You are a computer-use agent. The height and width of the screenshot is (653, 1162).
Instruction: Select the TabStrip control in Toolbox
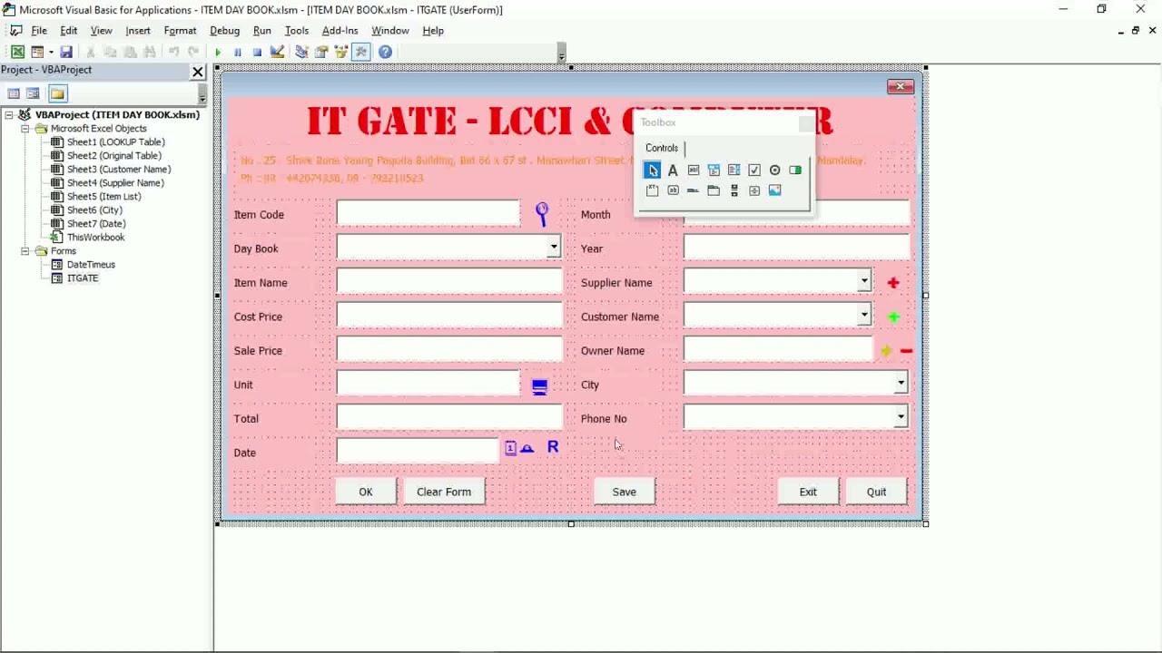click(693, 190)
